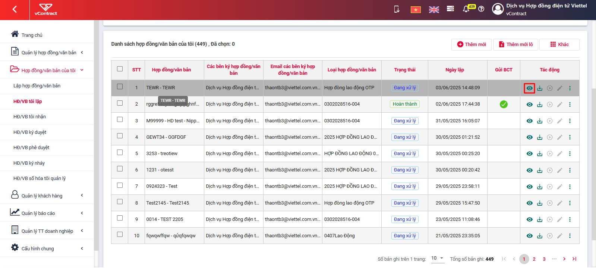Viewport: 596px width, 270px height.
Task: Open the records per page dropdown
Action: pyautogui.click(x=438, y=258)
